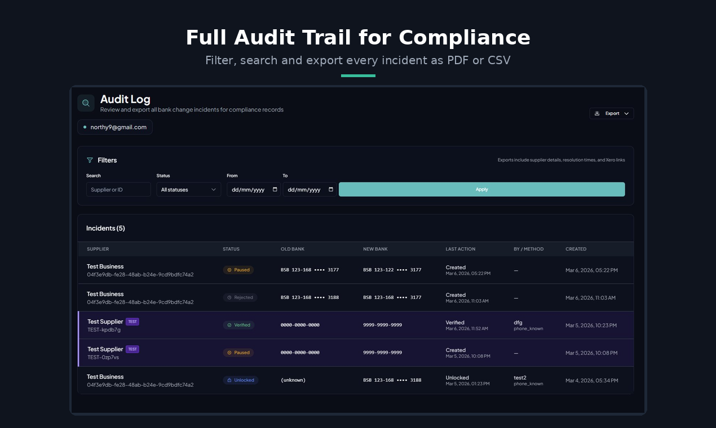This screenshot has width=716, height=428.
Task: Click created date Mar 6, 2026, 11:03 AM
Action: pyautogui.click(x=590, y=297)
